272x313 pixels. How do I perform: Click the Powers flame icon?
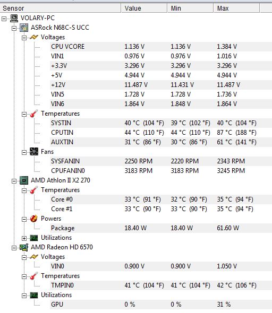click(34, 219)
